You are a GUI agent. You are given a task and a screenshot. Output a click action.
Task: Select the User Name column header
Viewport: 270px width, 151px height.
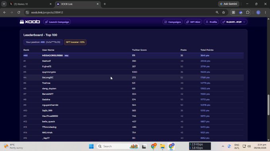(x=48, y=50)
